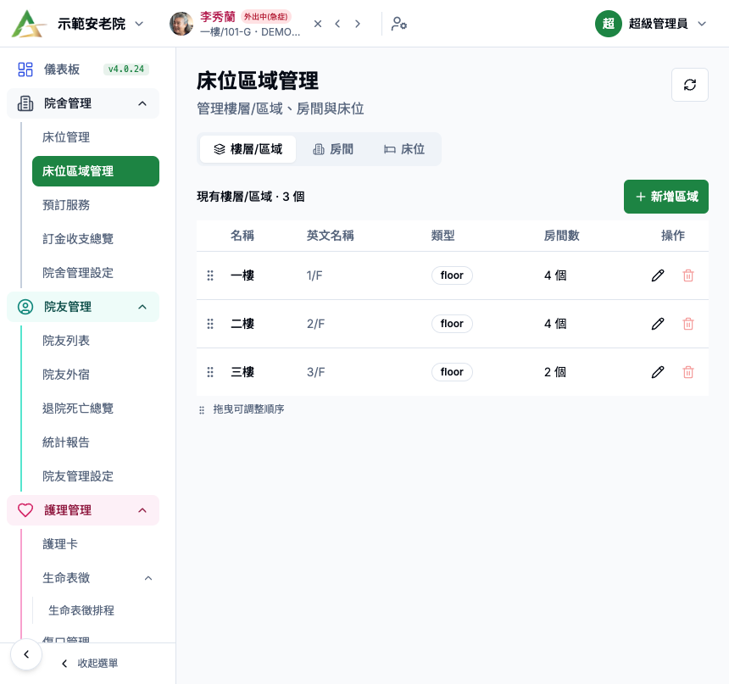Open the resident settings user-gear icon

click(399, 24)
